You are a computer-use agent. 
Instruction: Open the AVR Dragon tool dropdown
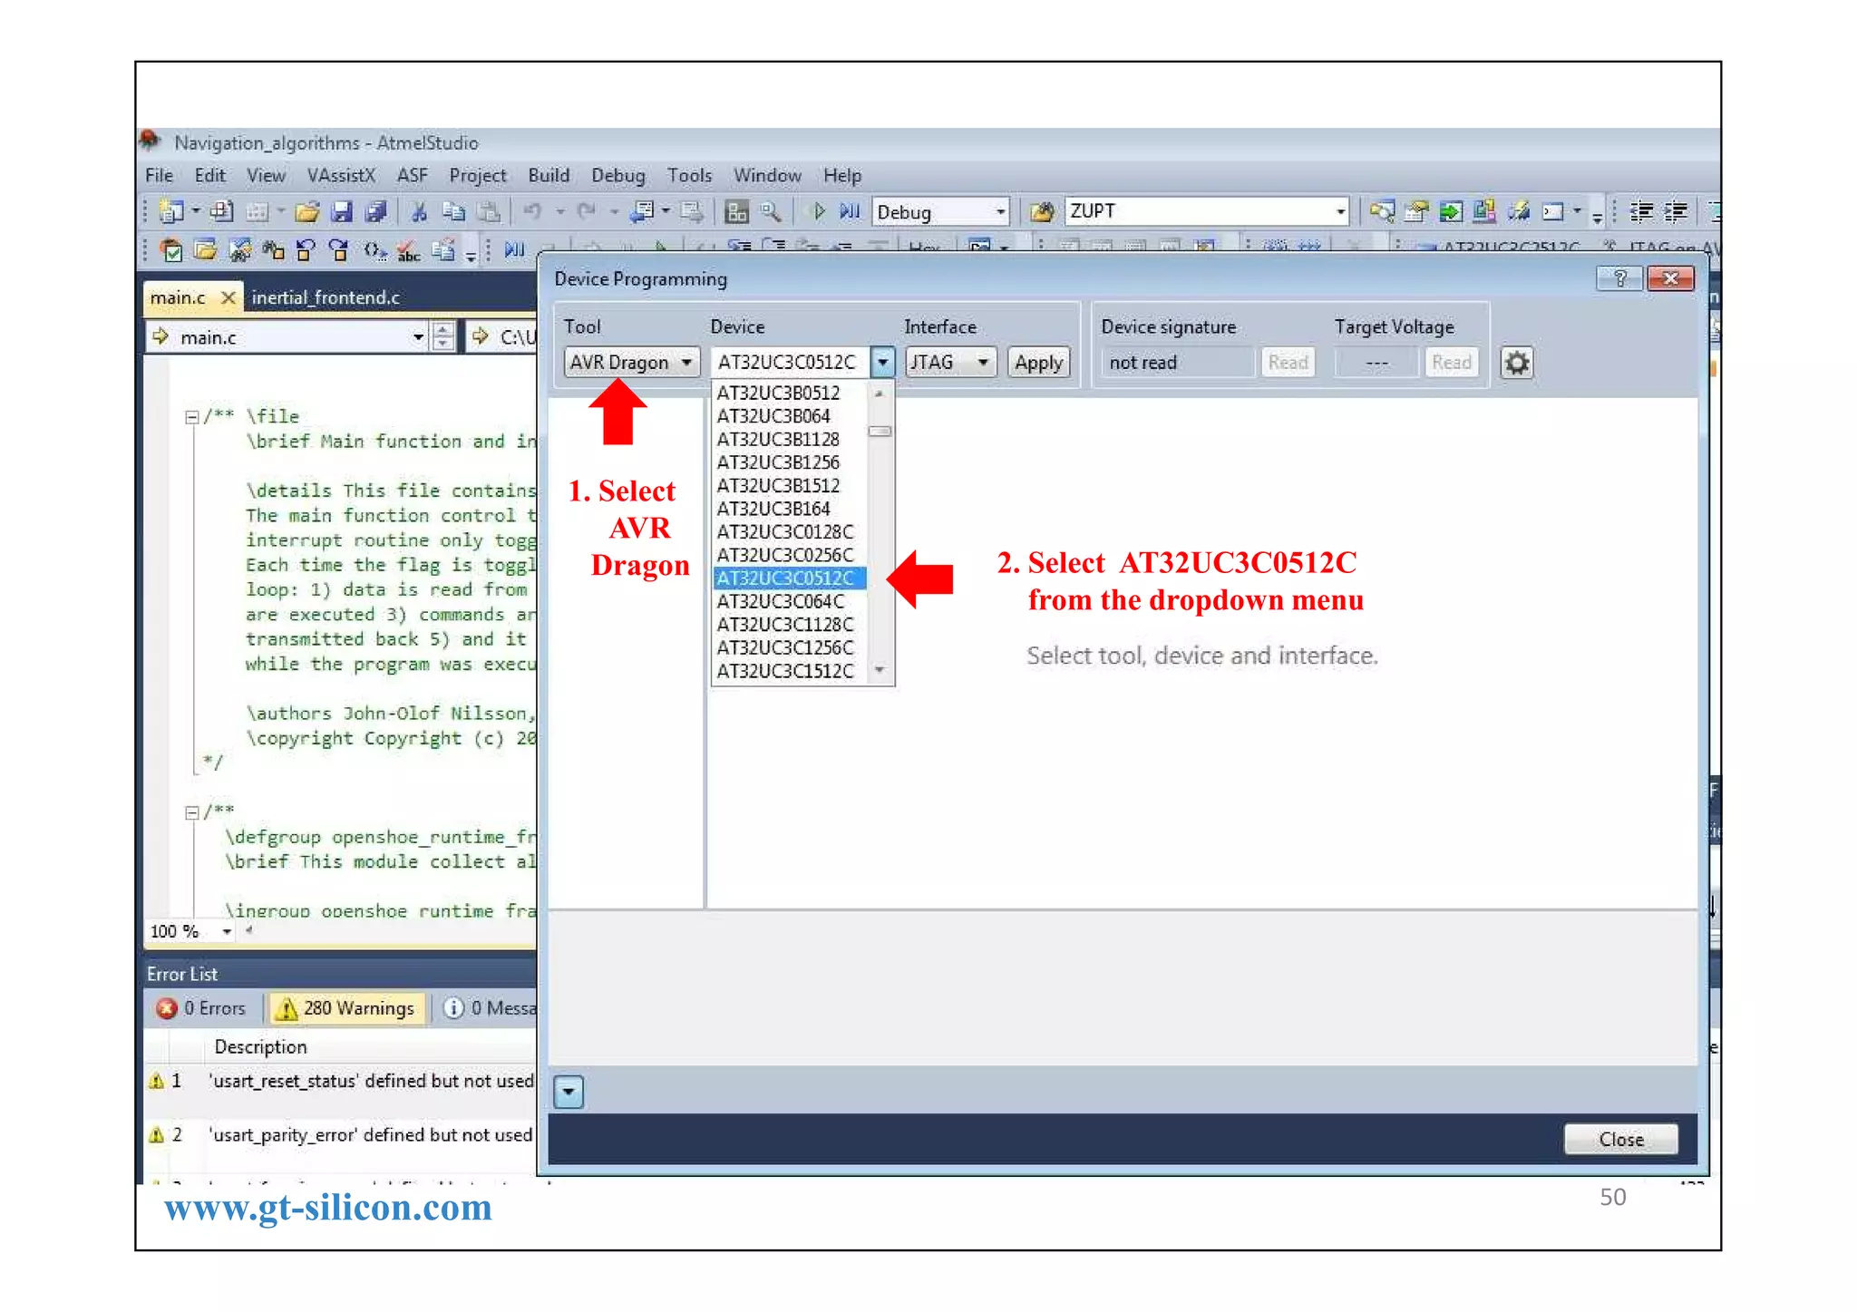tap(632, 363)
